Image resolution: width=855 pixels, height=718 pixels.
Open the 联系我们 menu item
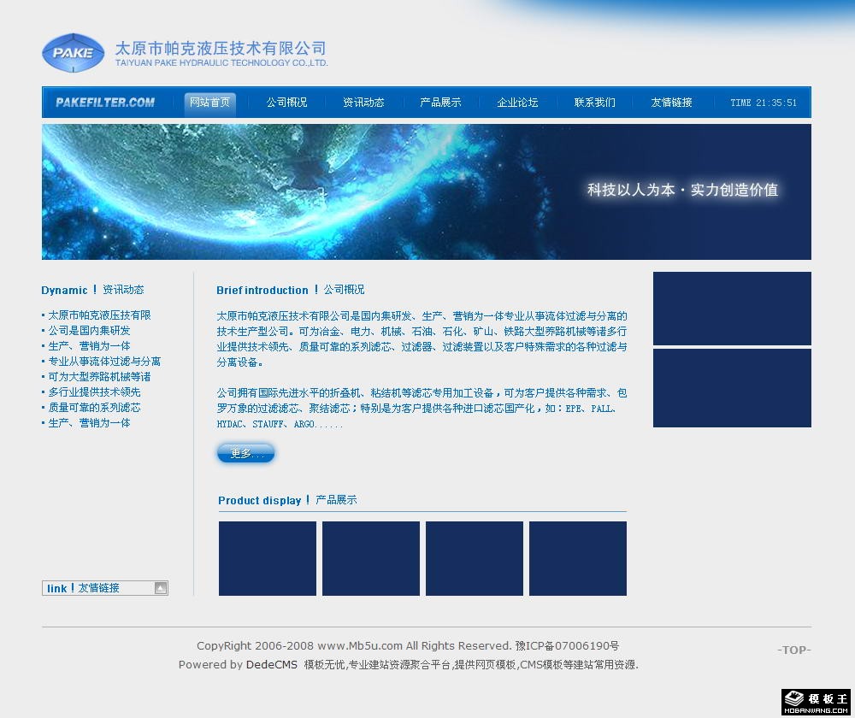594,102
